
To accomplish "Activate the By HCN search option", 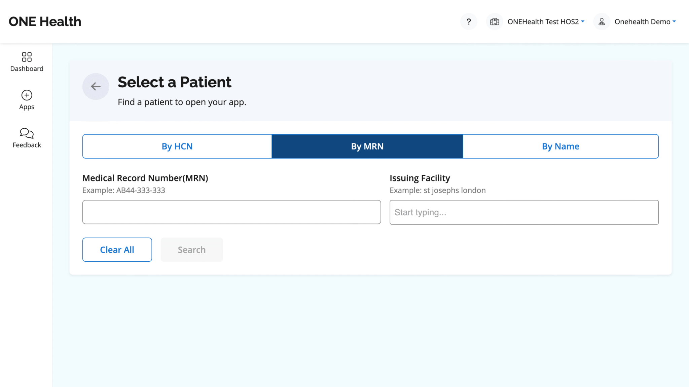I will tap(177, 146).
